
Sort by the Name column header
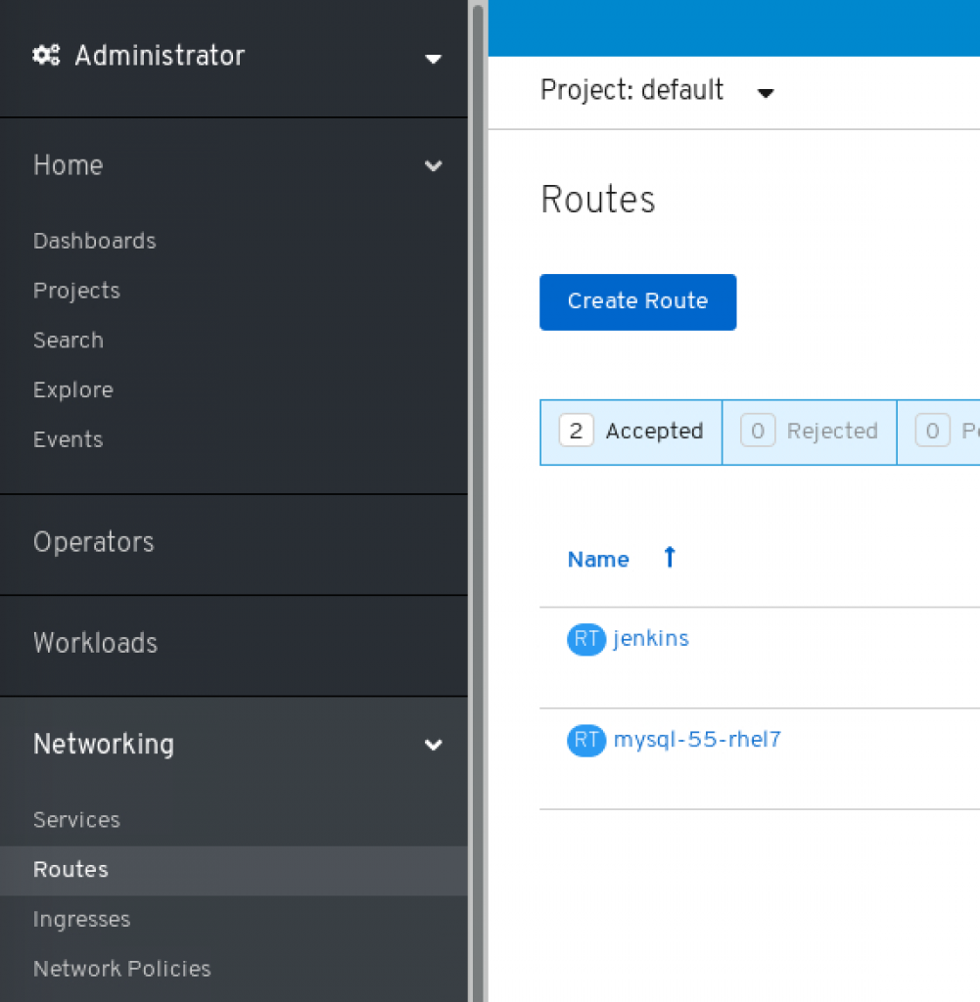pos(598,560)
